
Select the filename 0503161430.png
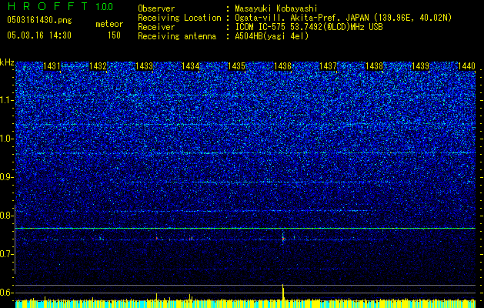(x=39, y=21)
